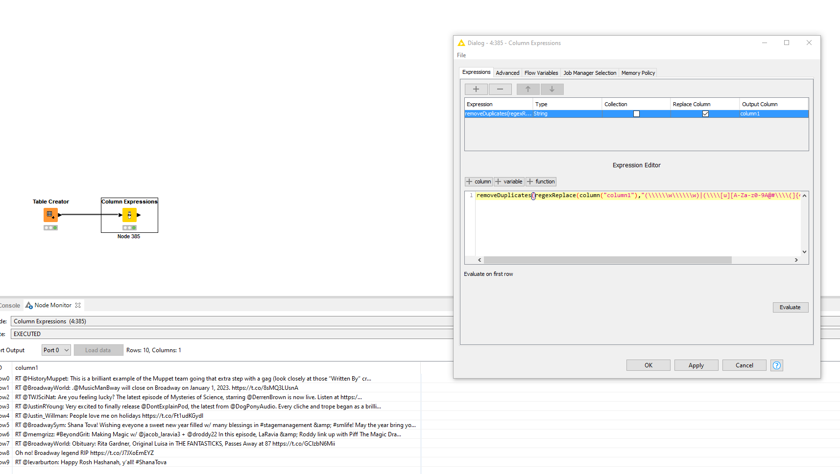Screen dimensions: 840x474
Task: Apply the expression changes
Action: point(696,365)
